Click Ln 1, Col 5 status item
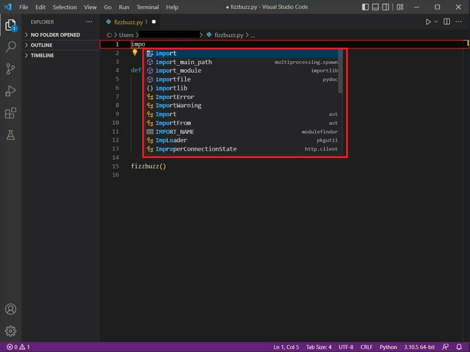 [286, 347]
